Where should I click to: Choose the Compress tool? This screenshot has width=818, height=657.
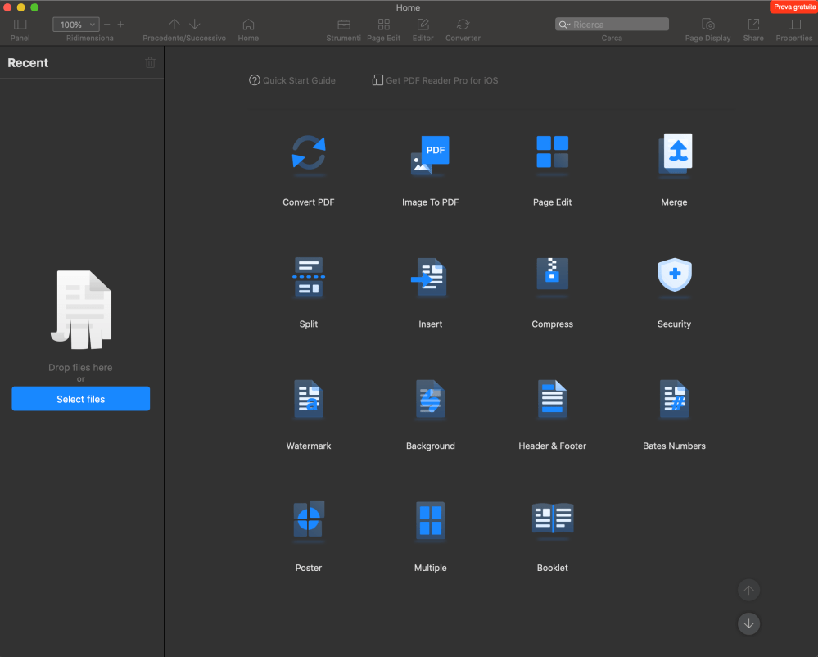pyautogui.click(x=552, y=277)
